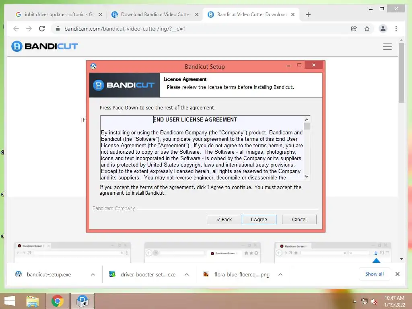412x309 pixels.
Task: Close the Download Bandicut Video Cutter tab
Action: click(196, 14)
